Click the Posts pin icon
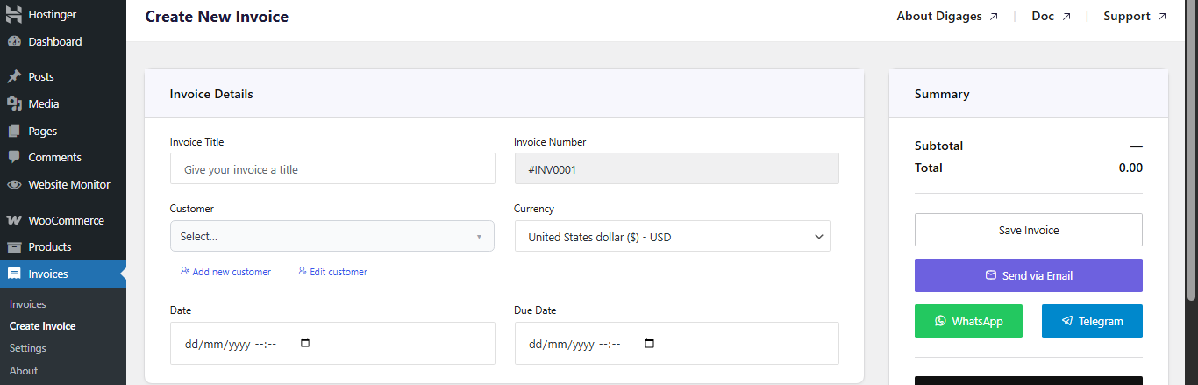This screenshot has width=1198, height=385. pos(14,77)
